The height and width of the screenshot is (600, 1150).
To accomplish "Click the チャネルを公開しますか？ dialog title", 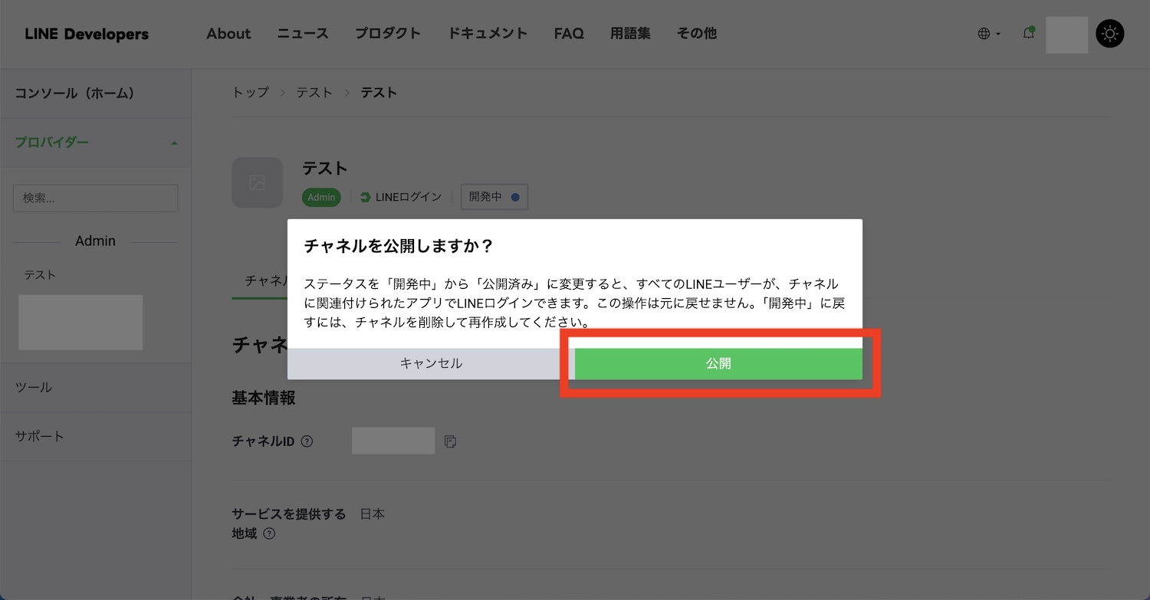I will coord(399,246).
